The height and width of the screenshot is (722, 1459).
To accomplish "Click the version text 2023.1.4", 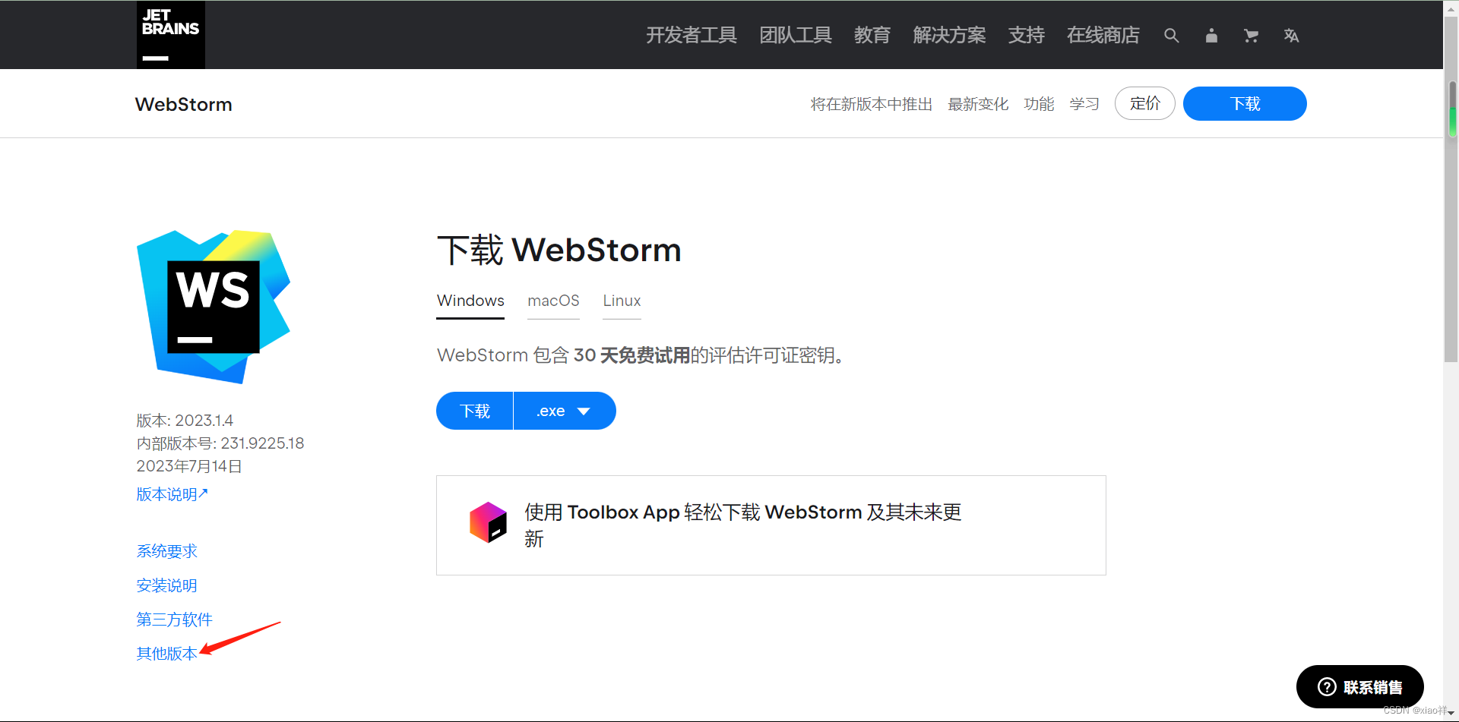I will (204, 421).
